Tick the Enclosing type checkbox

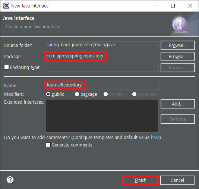point(6,67)
